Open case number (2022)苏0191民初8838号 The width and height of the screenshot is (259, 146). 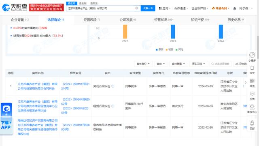coord(75,127)
